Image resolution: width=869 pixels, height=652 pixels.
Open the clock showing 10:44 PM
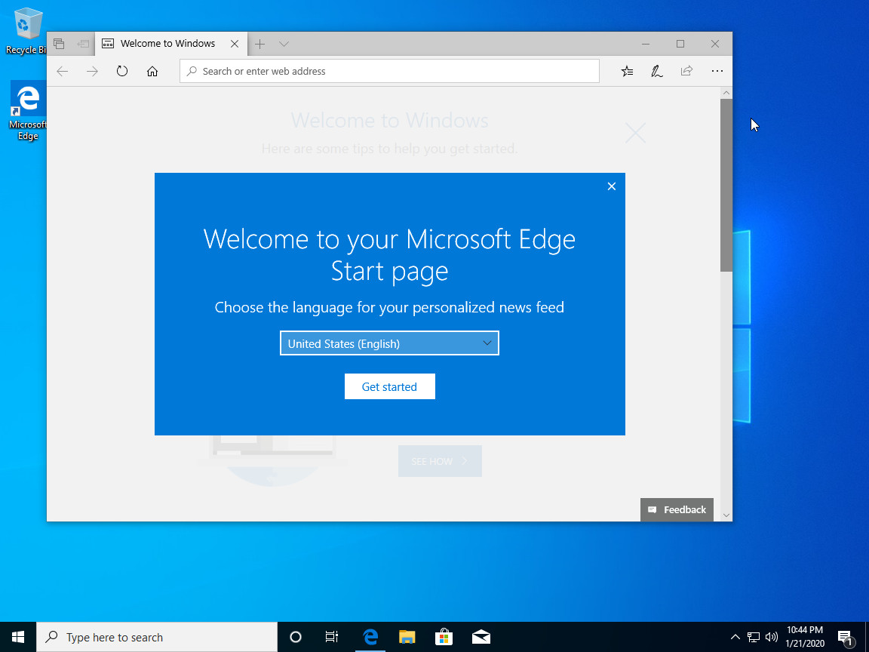click(x=805, y=637)
